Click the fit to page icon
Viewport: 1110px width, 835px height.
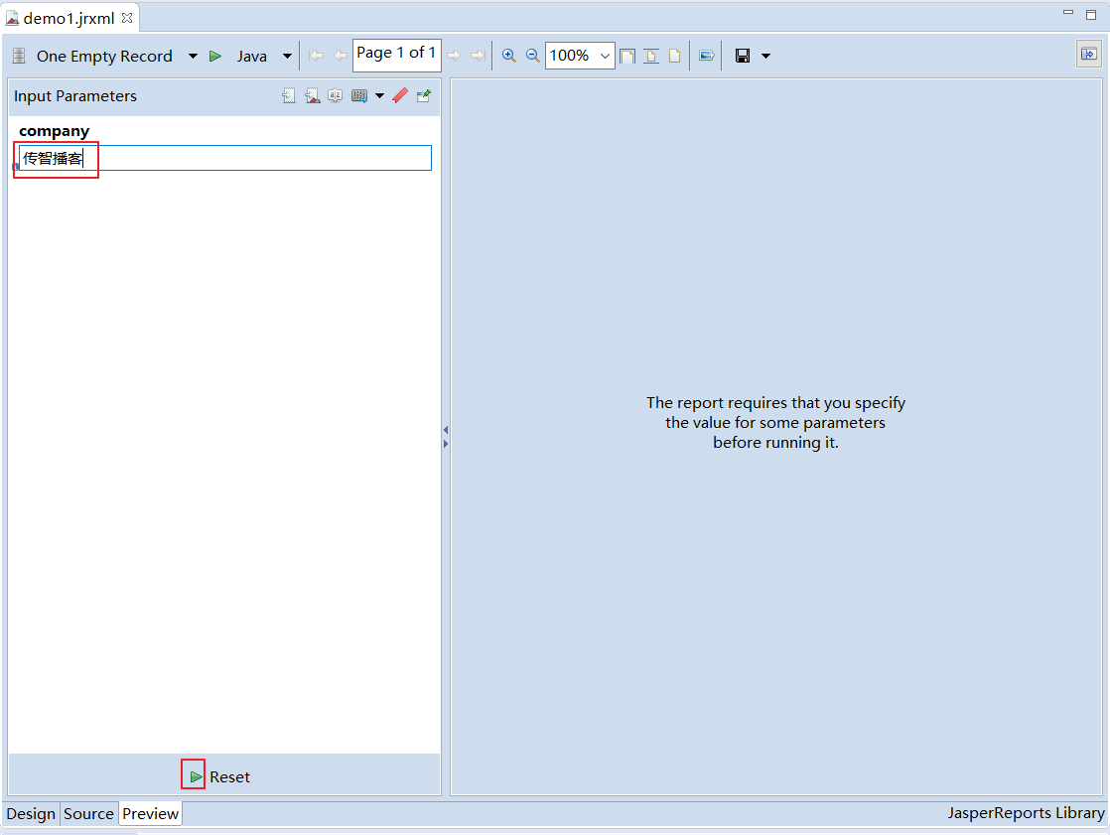(627, 56)
